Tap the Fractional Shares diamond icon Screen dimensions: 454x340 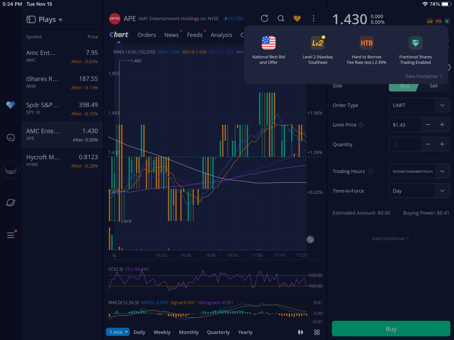(x=415, y=43)
